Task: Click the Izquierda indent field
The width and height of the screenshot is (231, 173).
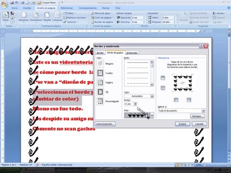Action: [x=138, y=17]
